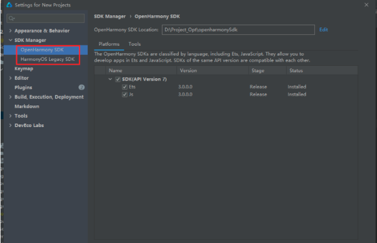
Task: Switch to the Platforms tab
Action: 109,44
